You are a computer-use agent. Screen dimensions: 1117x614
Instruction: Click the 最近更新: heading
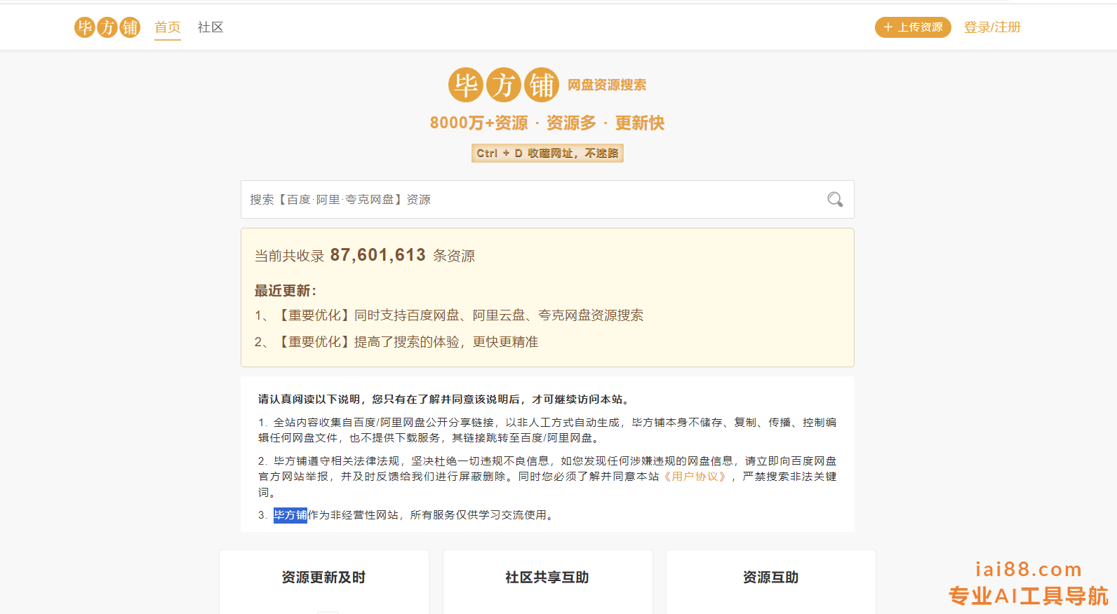click(x=286, y=291)
